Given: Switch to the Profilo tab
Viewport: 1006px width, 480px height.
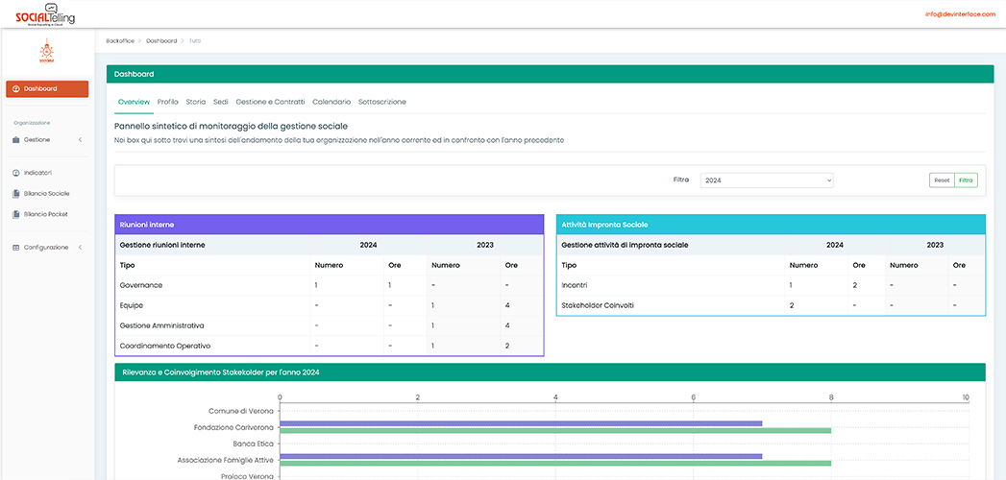Looking at the screenshot, I should (168, 102).
